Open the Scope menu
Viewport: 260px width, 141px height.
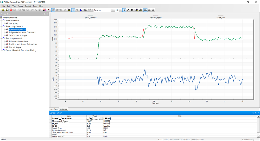pos(21,6)
